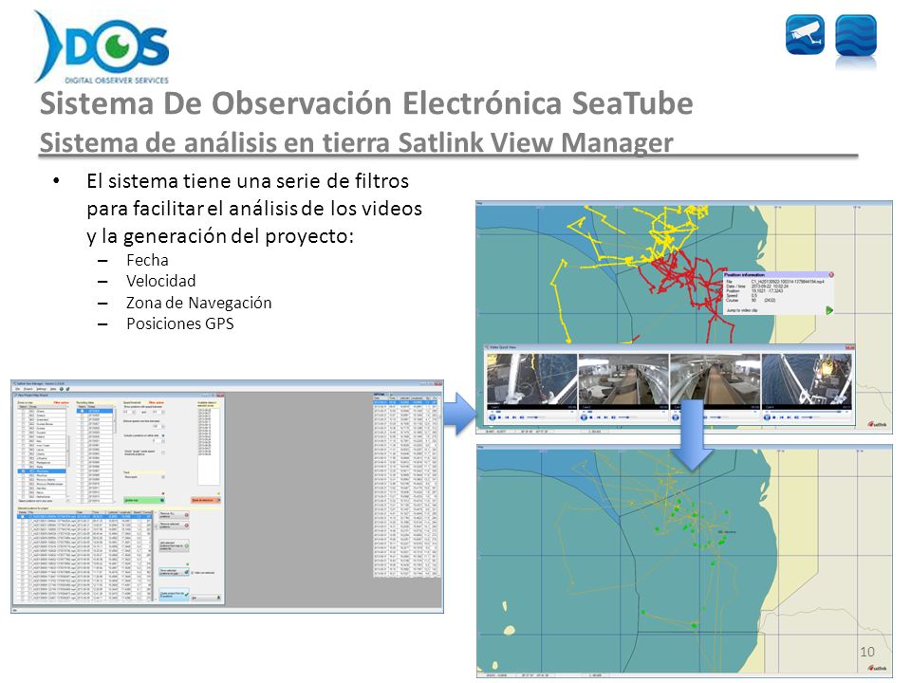Click the surveillance camera icon at top right
Viewport: 911px width, 683px height.
[x=805, y=35]
